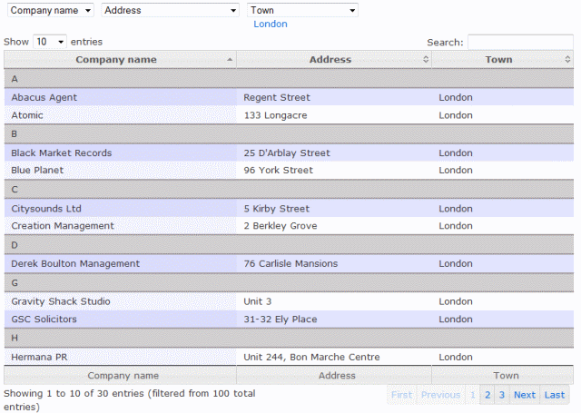Sort by the Company name column header
The height and width of the screenshot is (413, 581).
coord(120,60)
